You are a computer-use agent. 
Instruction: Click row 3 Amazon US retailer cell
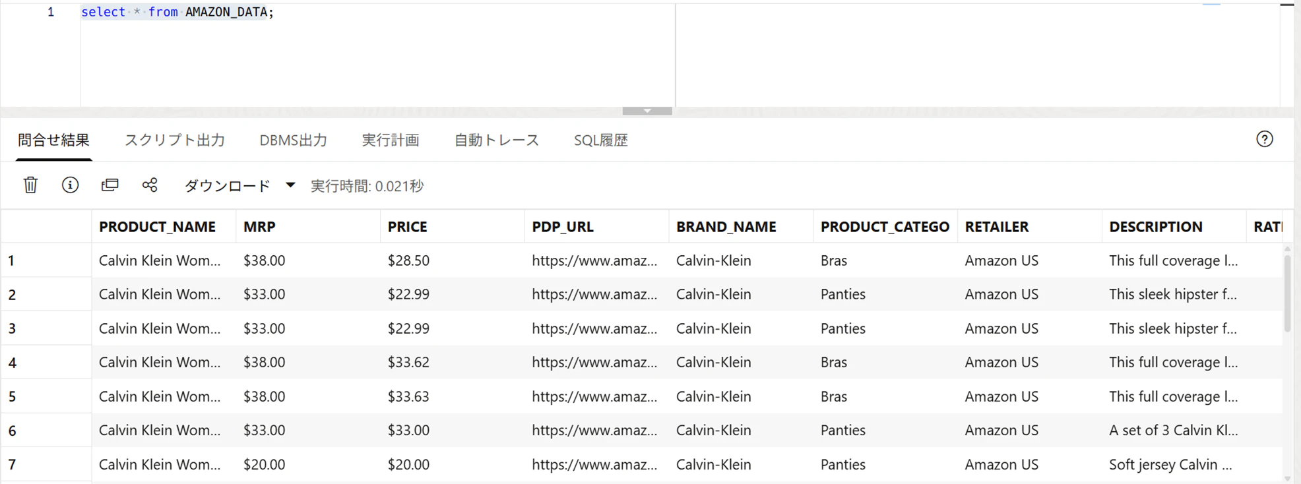pos(1030,328)
